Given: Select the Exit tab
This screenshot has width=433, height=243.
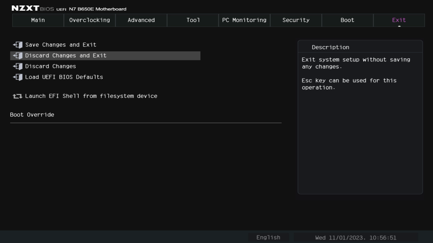Looking at the screenshot, I should 399,20.
